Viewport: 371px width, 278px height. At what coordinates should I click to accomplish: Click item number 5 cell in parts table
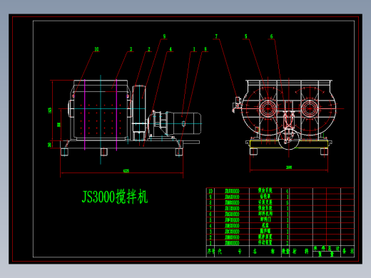(210, 220)
